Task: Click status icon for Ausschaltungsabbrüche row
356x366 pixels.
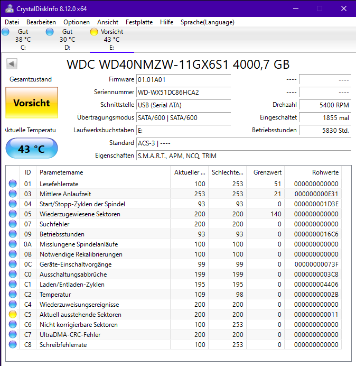Action: pyautogui.click(x=13, y=274)
